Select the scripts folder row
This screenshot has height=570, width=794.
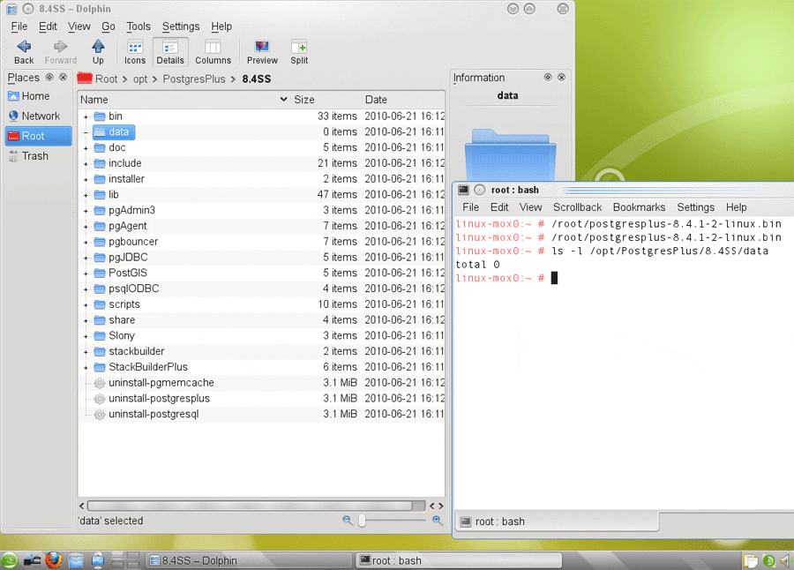(261, 304)
